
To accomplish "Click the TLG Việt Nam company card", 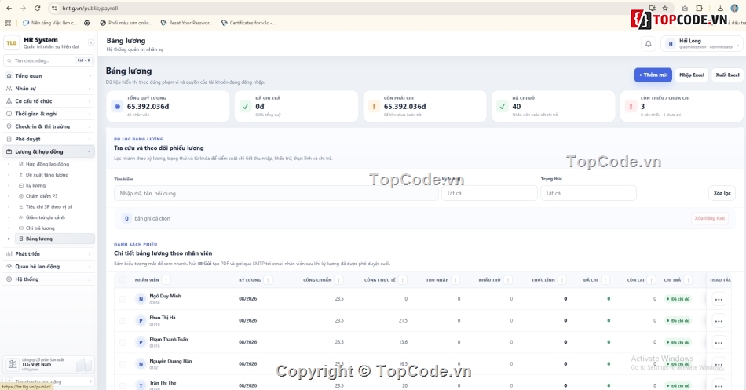I will pos(49,364).
